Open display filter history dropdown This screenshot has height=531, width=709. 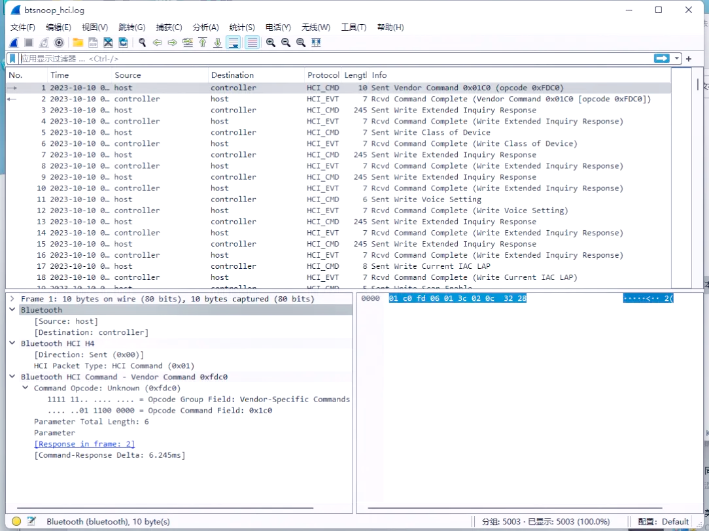pos(676,58)
